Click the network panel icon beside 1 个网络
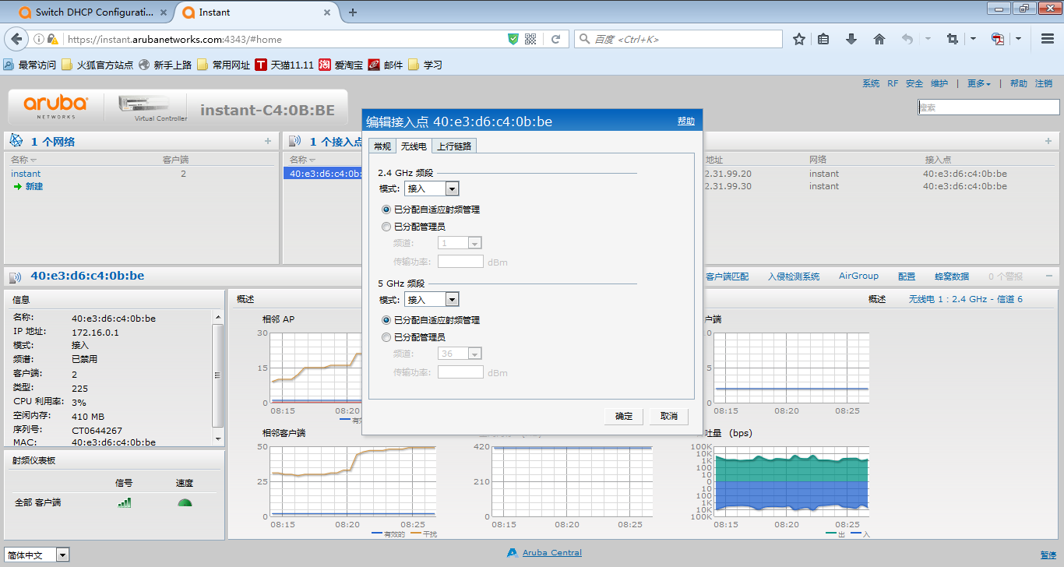 [x=16, y=141]
